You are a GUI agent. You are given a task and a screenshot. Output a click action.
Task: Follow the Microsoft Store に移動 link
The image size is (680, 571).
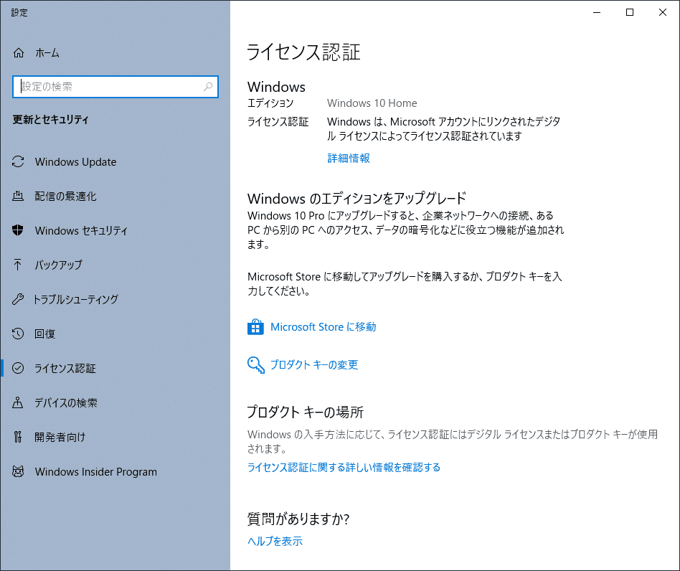(323, 327)
